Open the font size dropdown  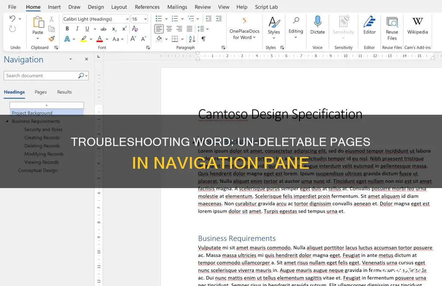coord(145,19)
